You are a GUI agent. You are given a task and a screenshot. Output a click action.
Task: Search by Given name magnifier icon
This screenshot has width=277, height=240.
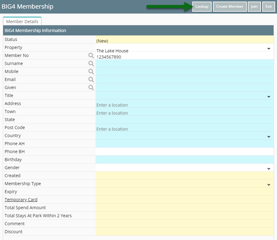91,87
